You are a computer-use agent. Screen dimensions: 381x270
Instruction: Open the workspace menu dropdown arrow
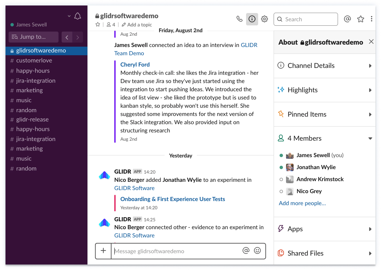pos(69,16)
